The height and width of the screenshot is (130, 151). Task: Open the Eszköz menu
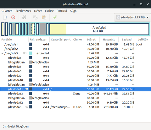pyautogui.click(x=49, y=11)
